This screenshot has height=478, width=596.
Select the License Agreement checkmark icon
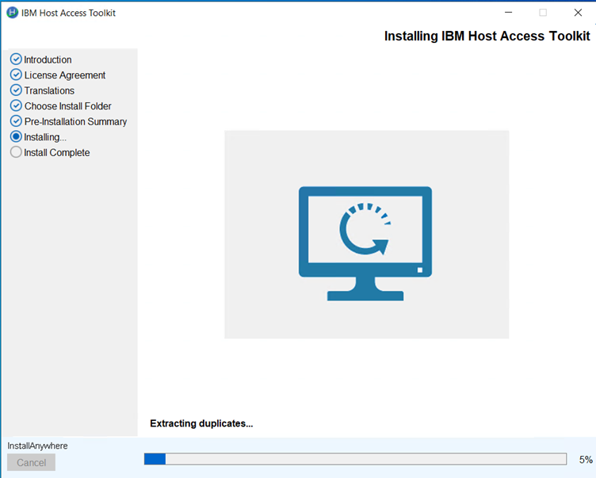coord(16,75)
